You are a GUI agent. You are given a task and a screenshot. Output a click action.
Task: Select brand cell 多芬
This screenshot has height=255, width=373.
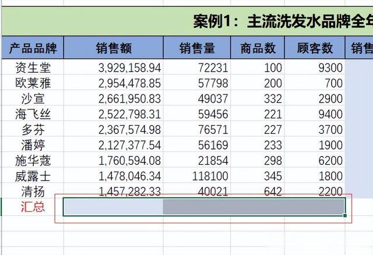(33, 130)
